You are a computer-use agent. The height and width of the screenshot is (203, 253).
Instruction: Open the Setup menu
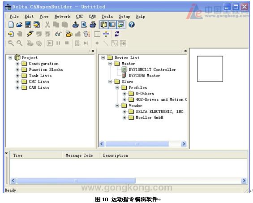[124, 17]
